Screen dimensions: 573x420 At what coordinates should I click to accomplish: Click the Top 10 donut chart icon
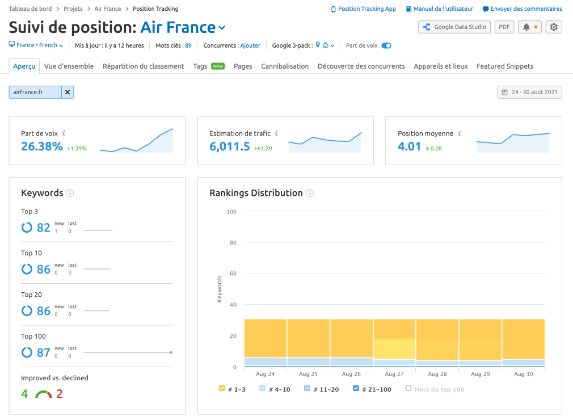tap(27, 269)
